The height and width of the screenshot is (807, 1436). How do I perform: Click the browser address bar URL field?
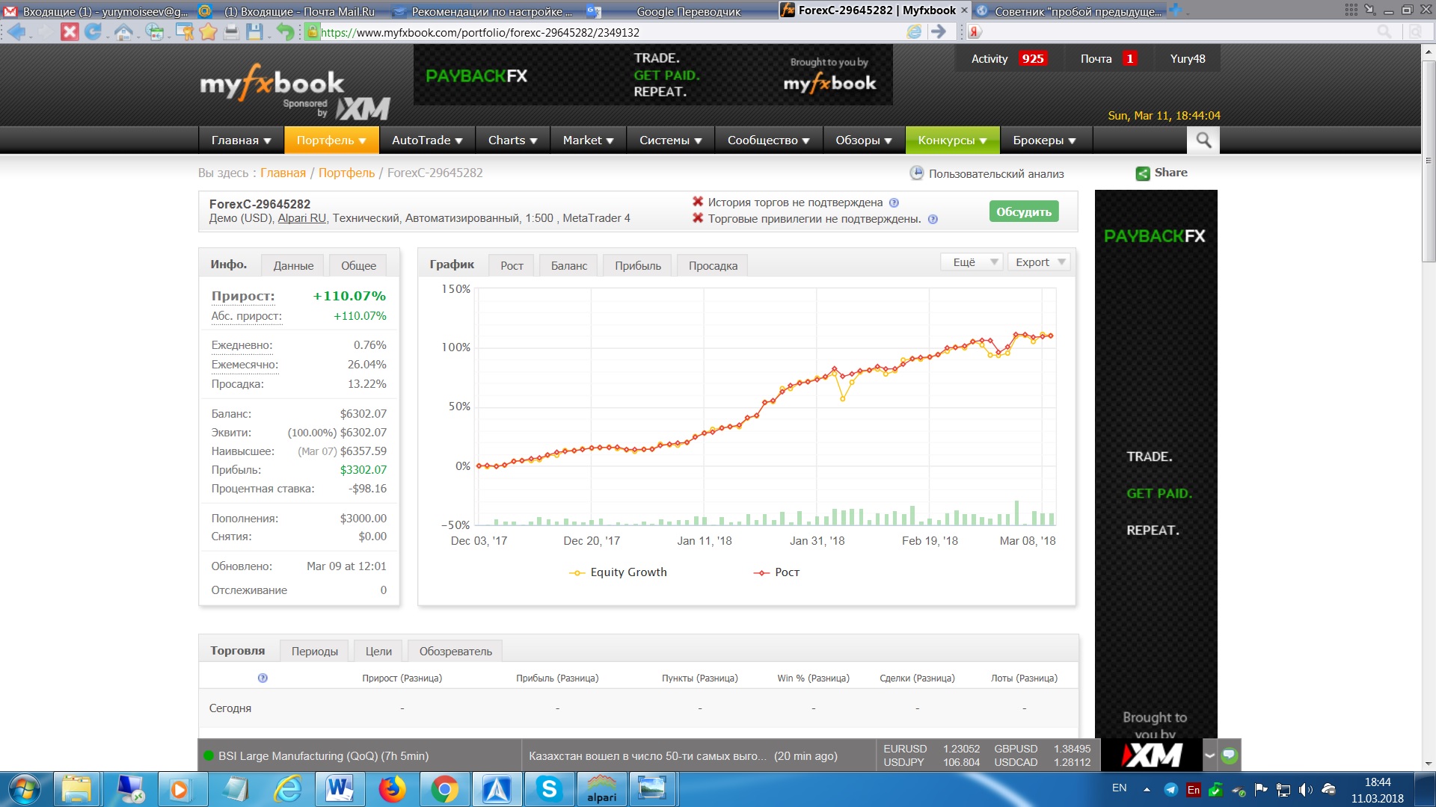[610, 32]
